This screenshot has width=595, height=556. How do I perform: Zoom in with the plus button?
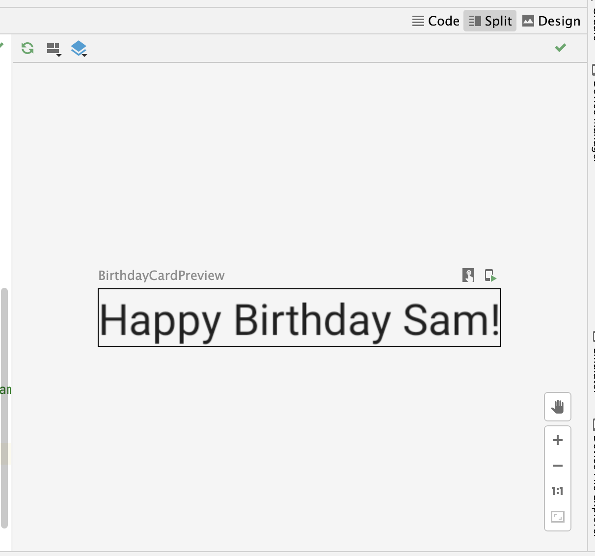pyautogui.click(x=557, y=440)
